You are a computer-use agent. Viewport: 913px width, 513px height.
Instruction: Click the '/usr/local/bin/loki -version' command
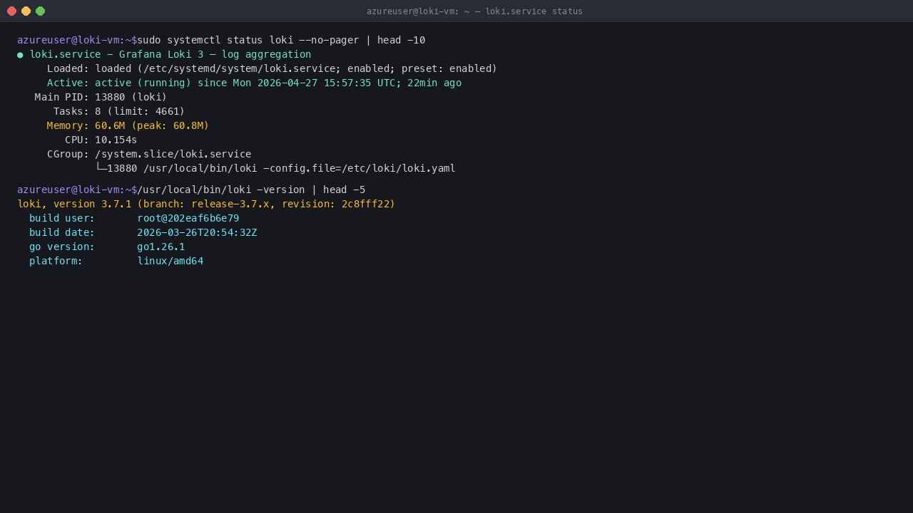click(x=221, y=190)
